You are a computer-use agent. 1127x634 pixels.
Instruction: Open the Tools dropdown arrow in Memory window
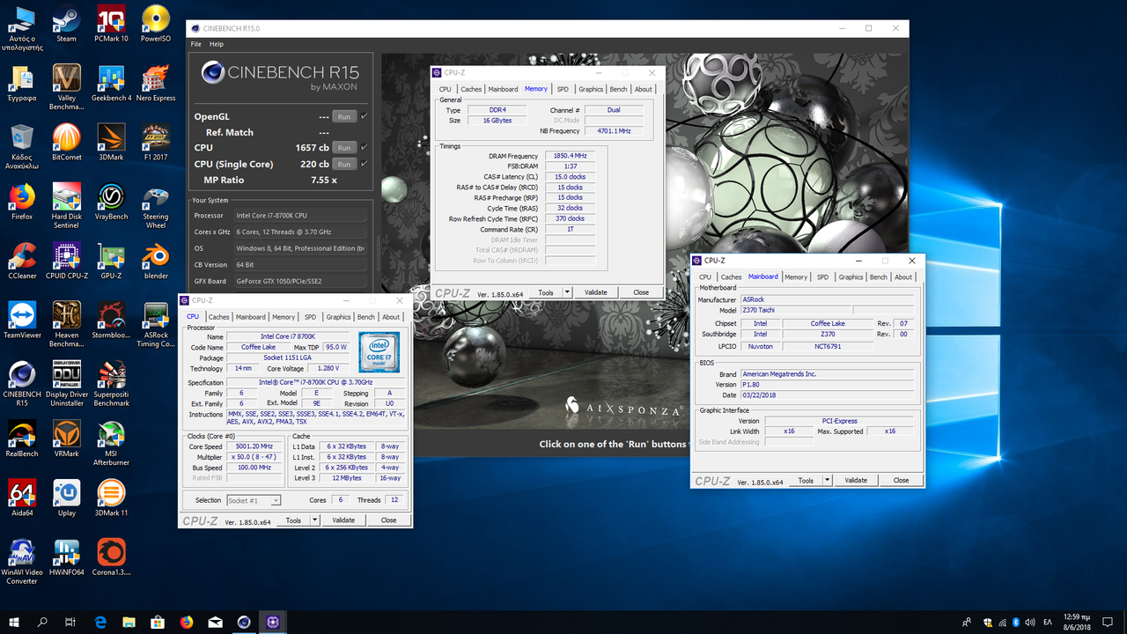click(x=567, y=292)
